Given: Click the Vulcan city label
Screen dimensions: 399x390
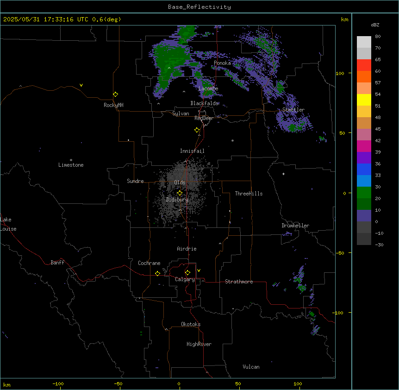Looking at the screenshot, I should [251, 367].
